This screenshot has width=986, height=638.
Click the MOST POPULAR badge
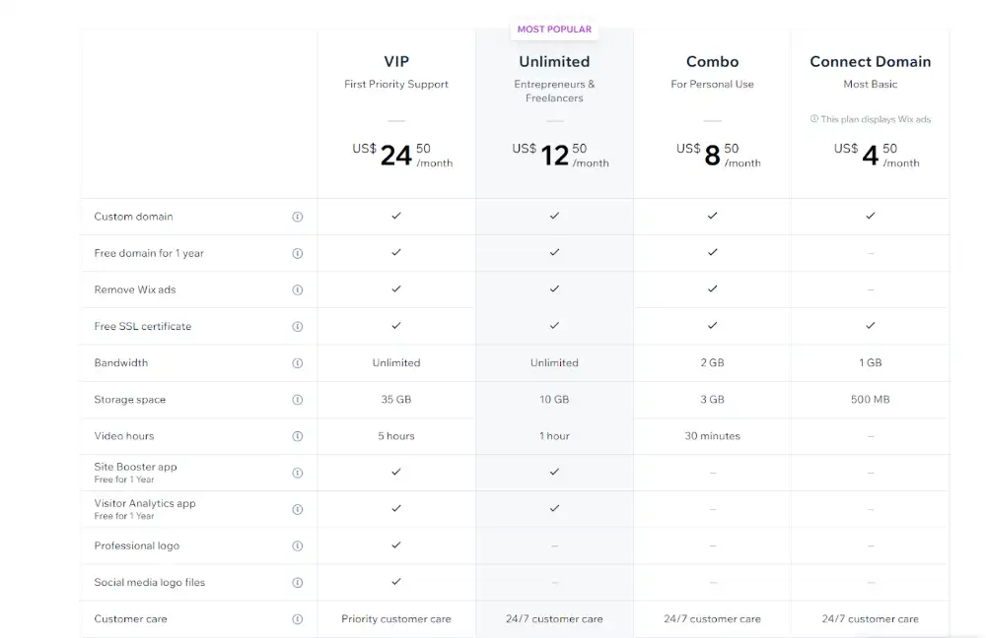tap(554, 29)
